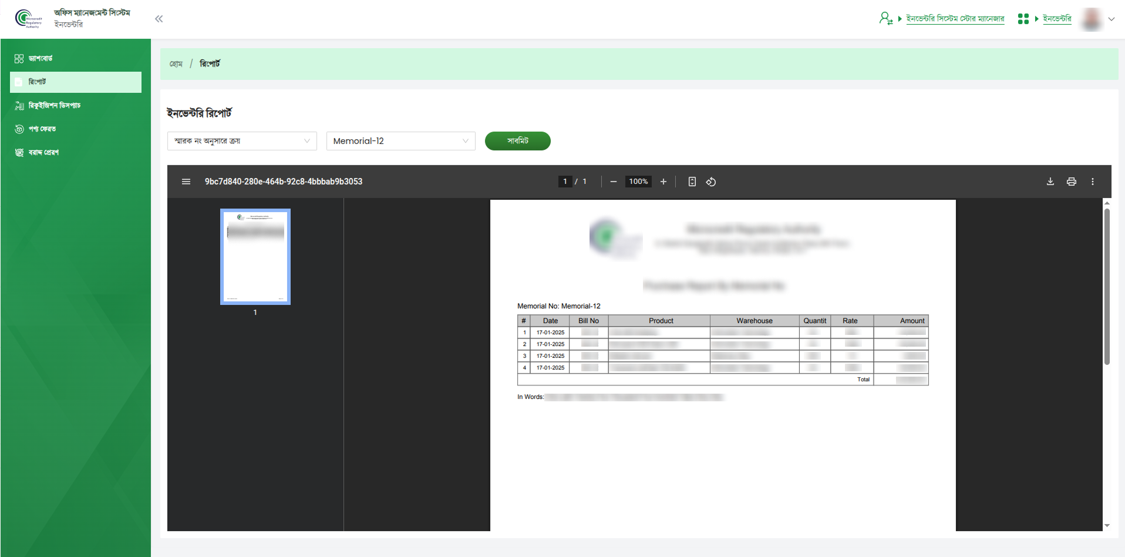This screenshot has width=1125, height=557.
Task: Open PDF viewer more actions menu
Action: [x=1092, y=182]
